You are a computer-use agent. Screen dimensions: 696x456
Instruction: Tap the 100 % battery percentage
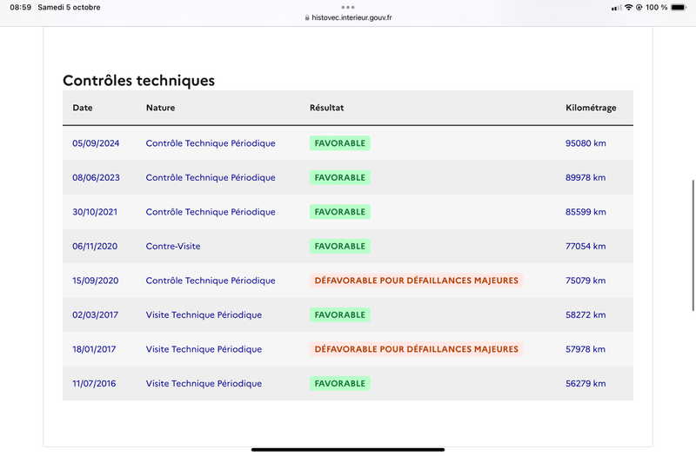pyautogui.click(x=657, y=7)
